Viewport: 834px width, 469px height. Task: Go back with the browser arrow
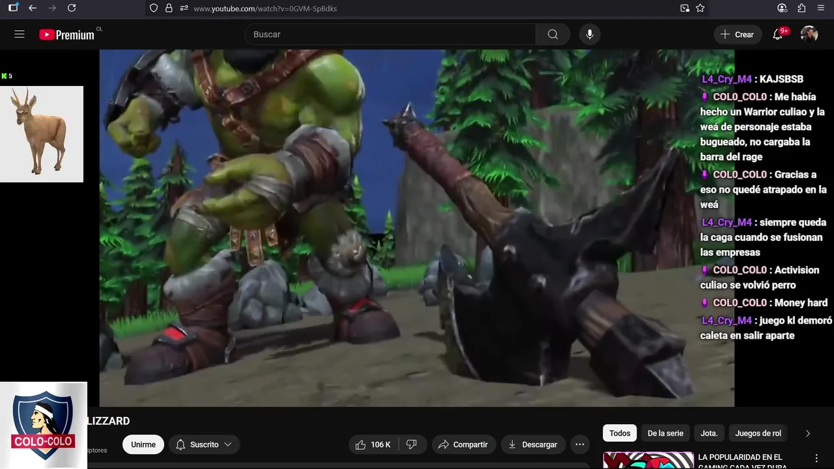pos(33,8)
